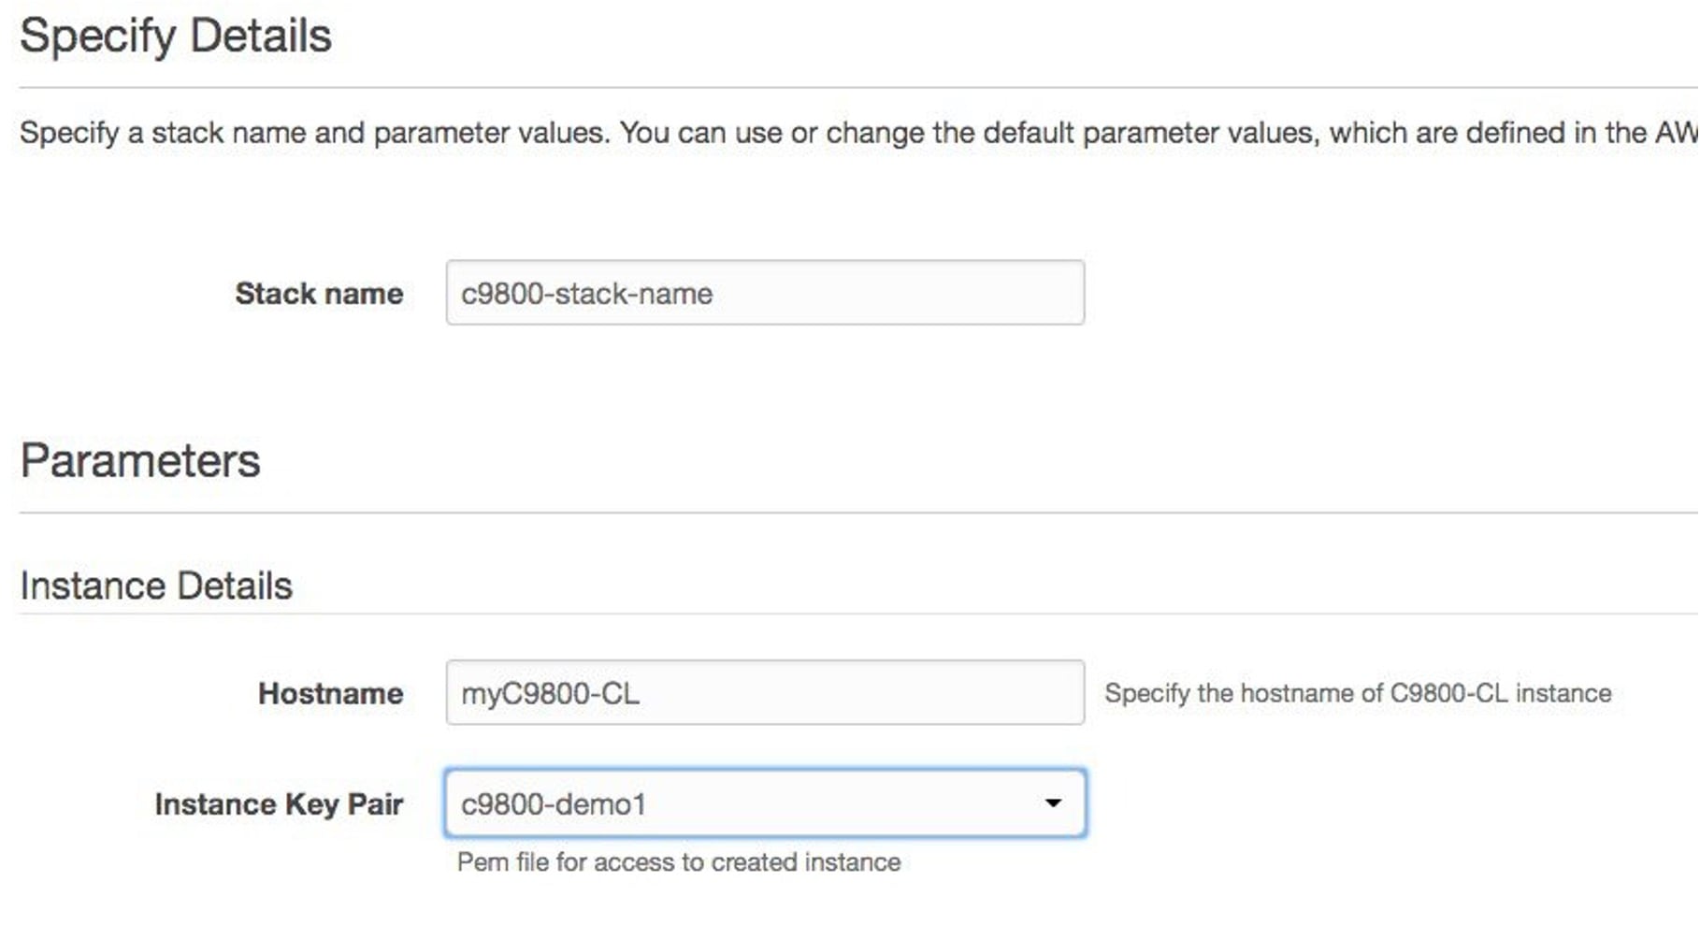This screenshot has width=1700, height=926.
Task: Click the Instance Details subheading
Action: click(156, 586)
